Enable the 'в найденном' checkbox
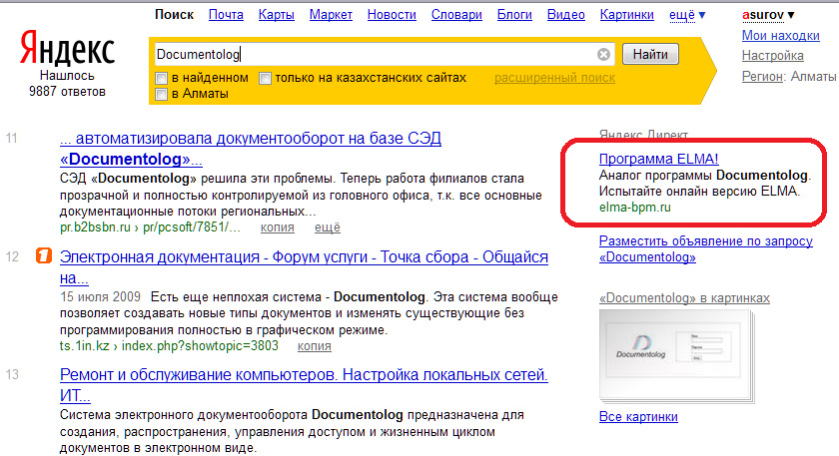The image size is (839, 456). click(161, 79)
